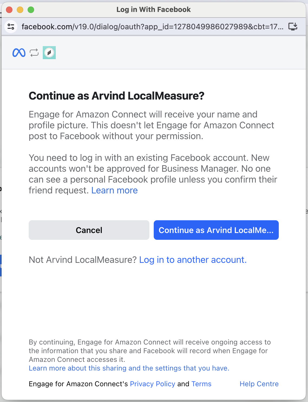Click the exchange arrows icon beside Meta logo
This screenshot has height=402, width=308.
(34, 53)
